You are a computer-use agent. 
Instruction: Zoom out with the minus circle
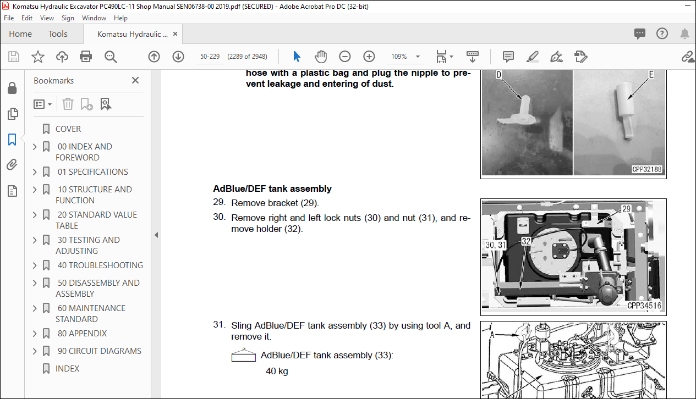345,57
